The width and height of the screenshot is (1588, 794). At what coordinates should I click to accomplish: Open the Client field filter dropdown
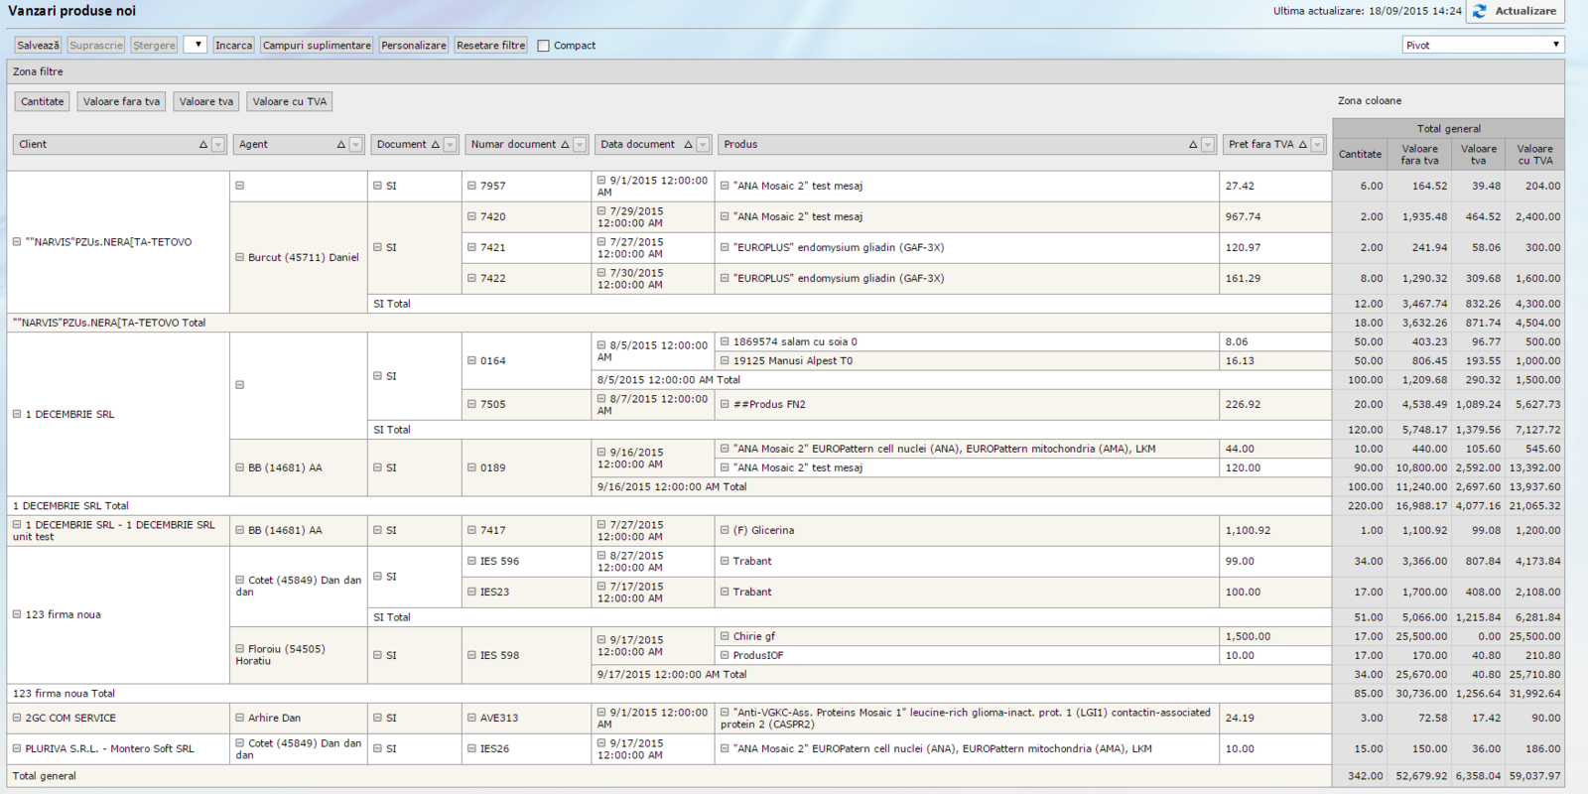point(218,145)
